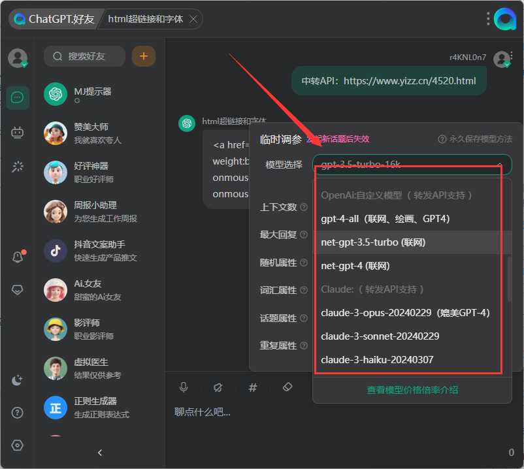Select net-gpt-3.5-turbo (联网) option
This screenshot has width=524, height=469.
click(412, 242)
